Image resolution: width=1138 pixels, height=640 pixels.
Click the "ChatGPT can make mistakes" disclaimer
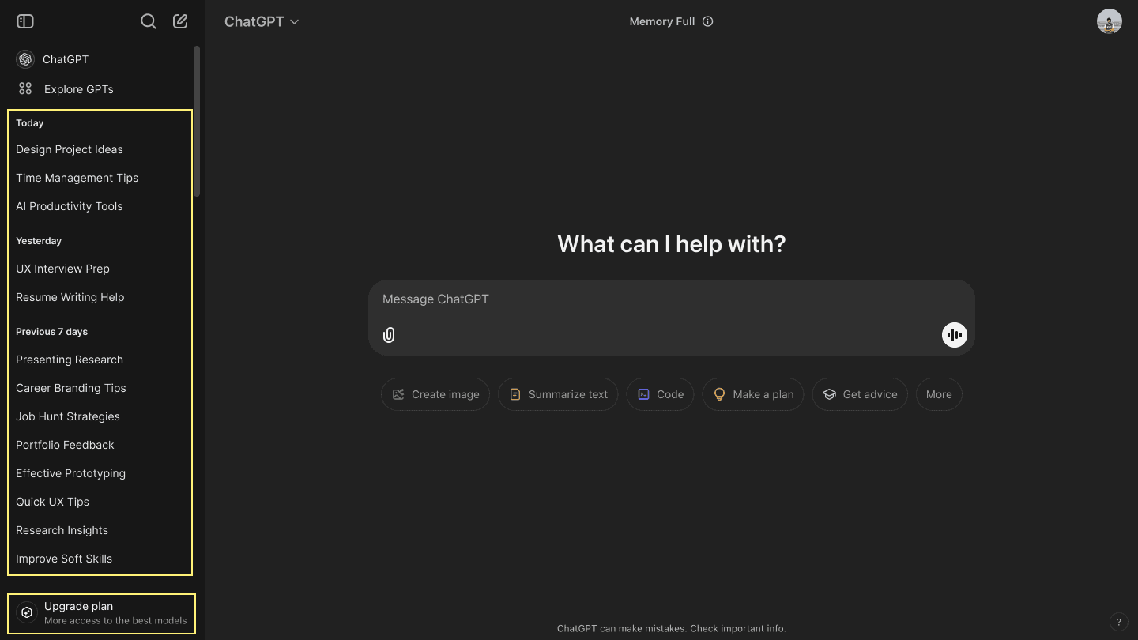point(672,629)
